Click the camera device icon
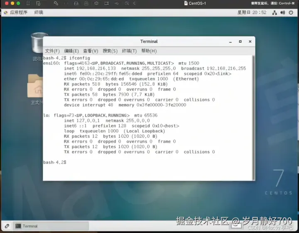Viewport: 299px width, 233px height. (x=106, y=3)
